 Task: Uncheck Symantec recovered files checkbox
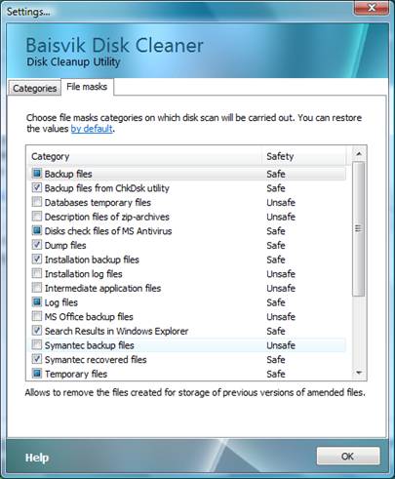click(37, 359)
